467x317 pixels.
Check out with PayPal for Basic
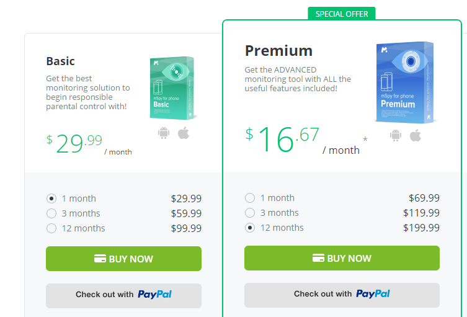[123, 295]
